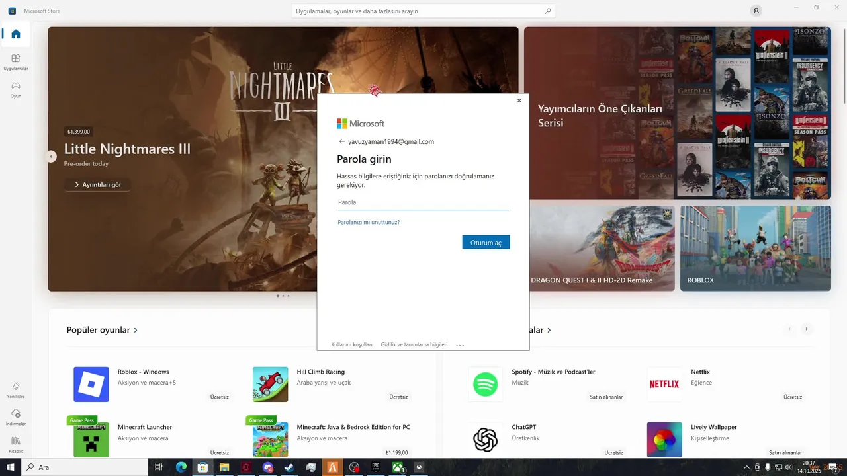Open the user account profile icon

point(756,11)
